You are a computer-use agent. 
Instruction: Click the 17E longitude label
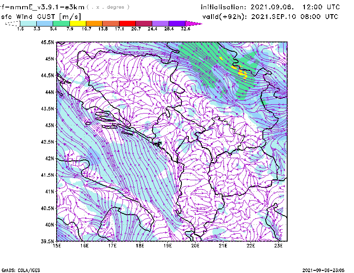tap(112, 246)
